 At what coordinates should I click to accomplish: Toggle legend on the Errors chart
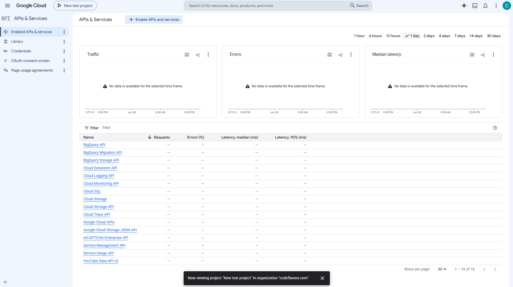pyautogui.click(x=330, y=54)
